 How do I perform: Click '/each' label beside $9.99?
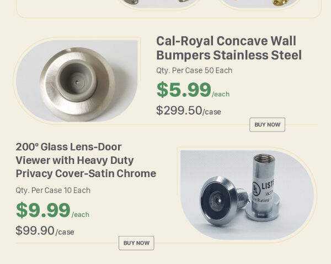pyautogui.click(x=81, y=215)
